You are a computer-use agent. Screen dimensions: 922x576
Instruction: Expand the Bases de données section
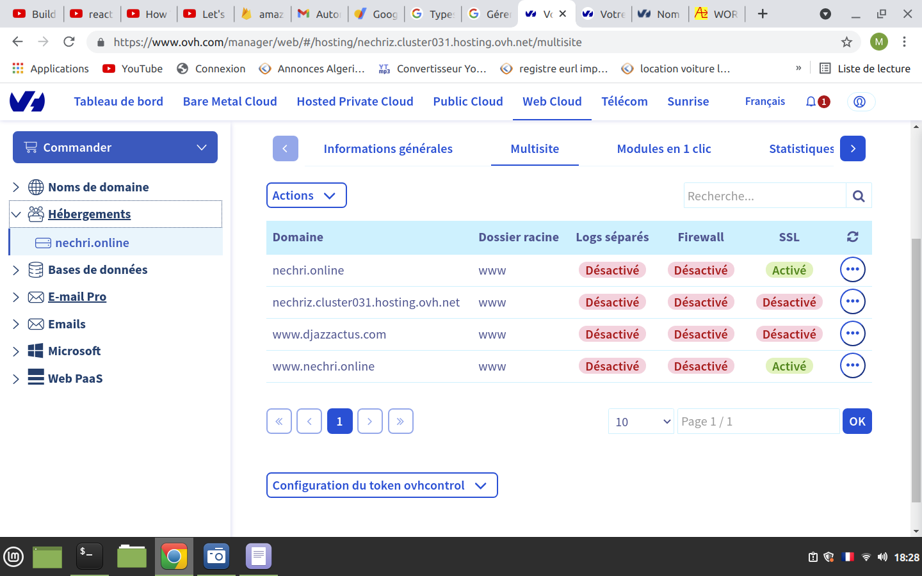pos(16,270)
